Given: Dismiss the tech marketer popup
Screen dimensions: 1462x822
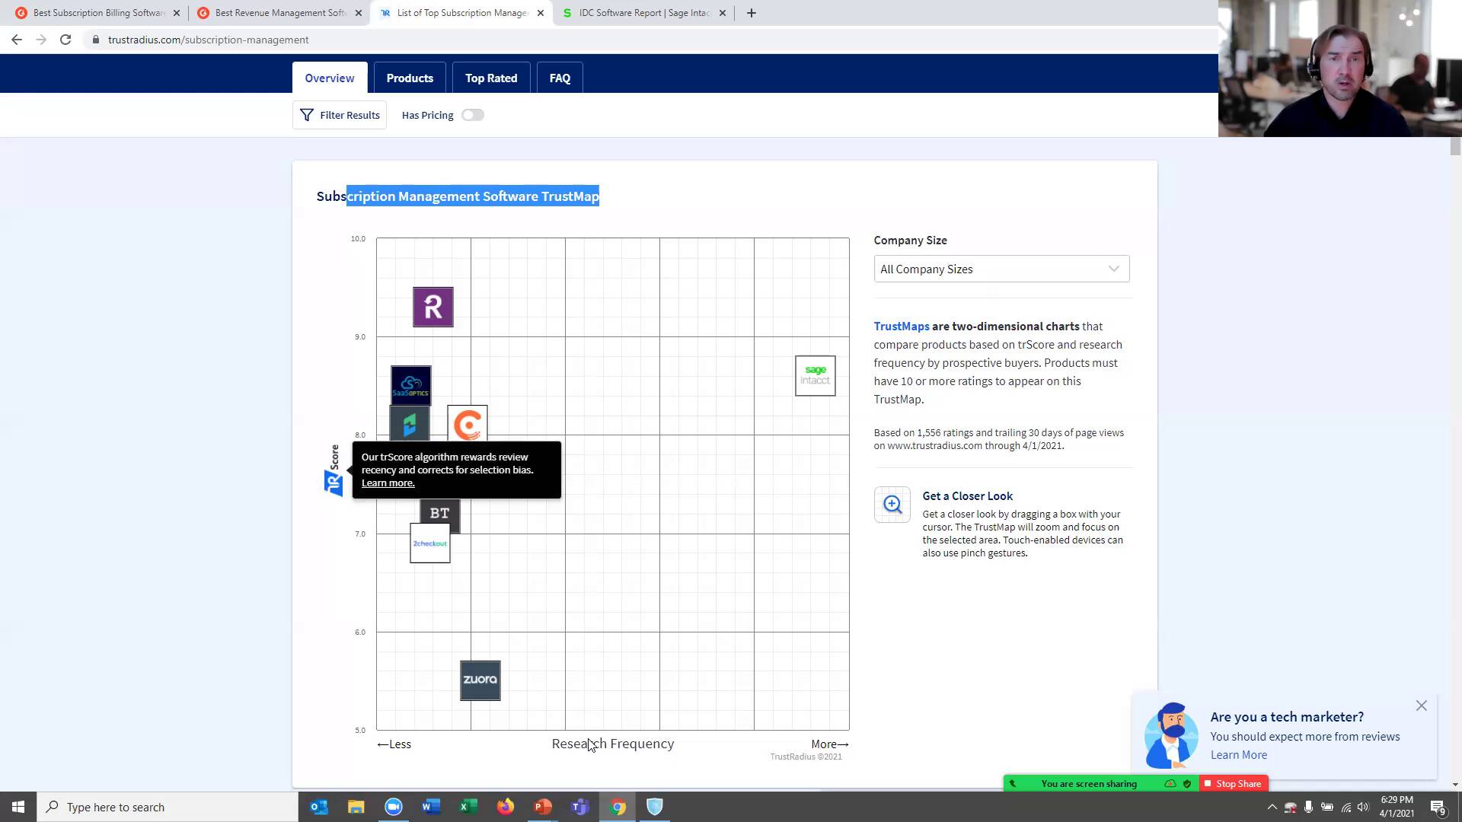Looking at the screenshot, I should click(1421, 706).
